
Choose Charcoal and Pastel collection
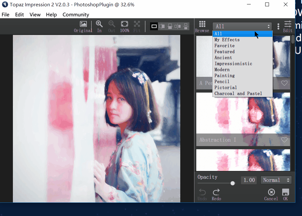click(243, 94)
